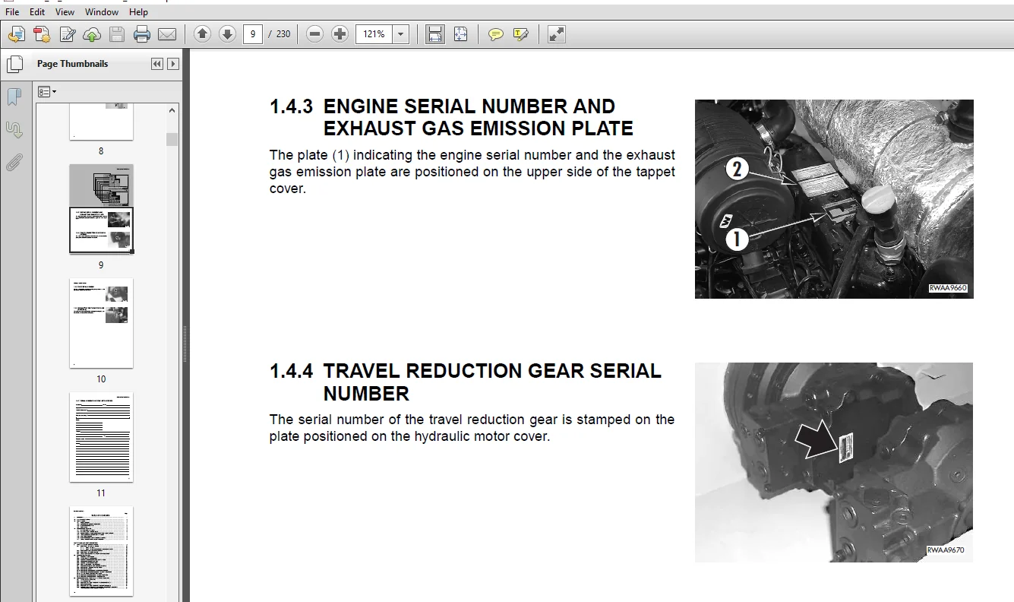
Task: Click the Fit One Full Page icon
Action: (460, 34)
